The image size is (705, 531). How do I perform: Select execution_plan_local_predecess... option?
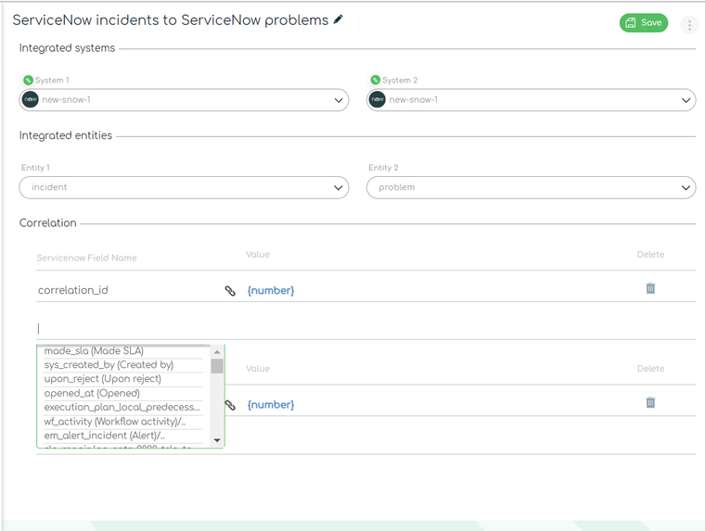123,408
